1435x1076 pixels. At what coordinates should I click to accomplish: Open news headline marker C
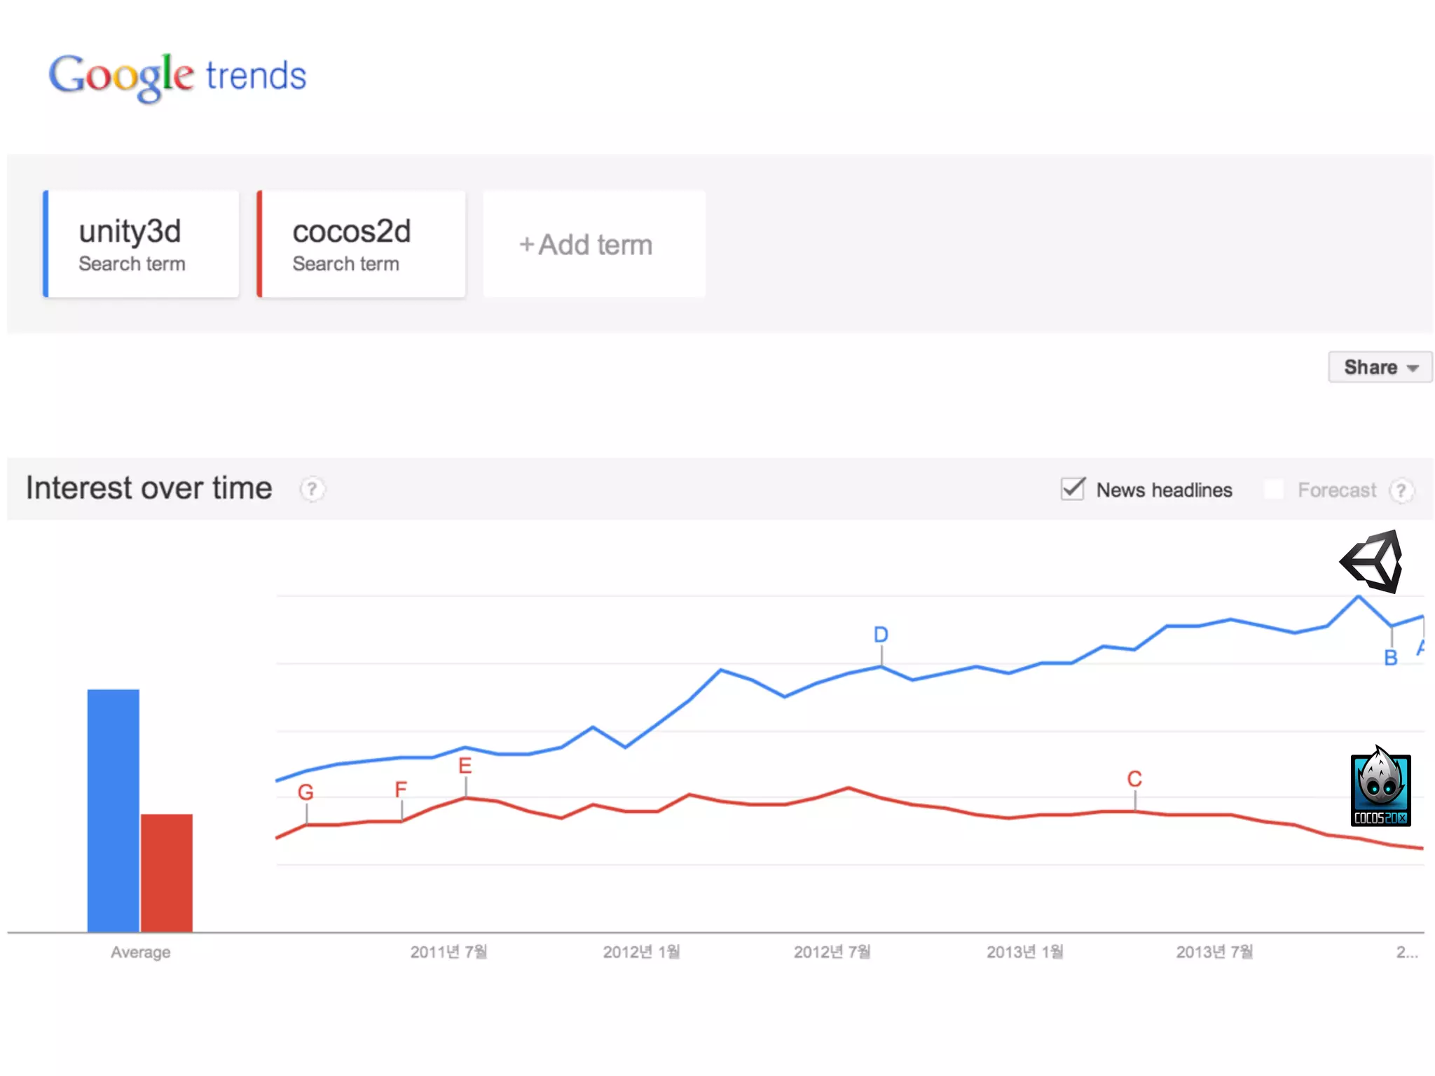[1134, 779]
